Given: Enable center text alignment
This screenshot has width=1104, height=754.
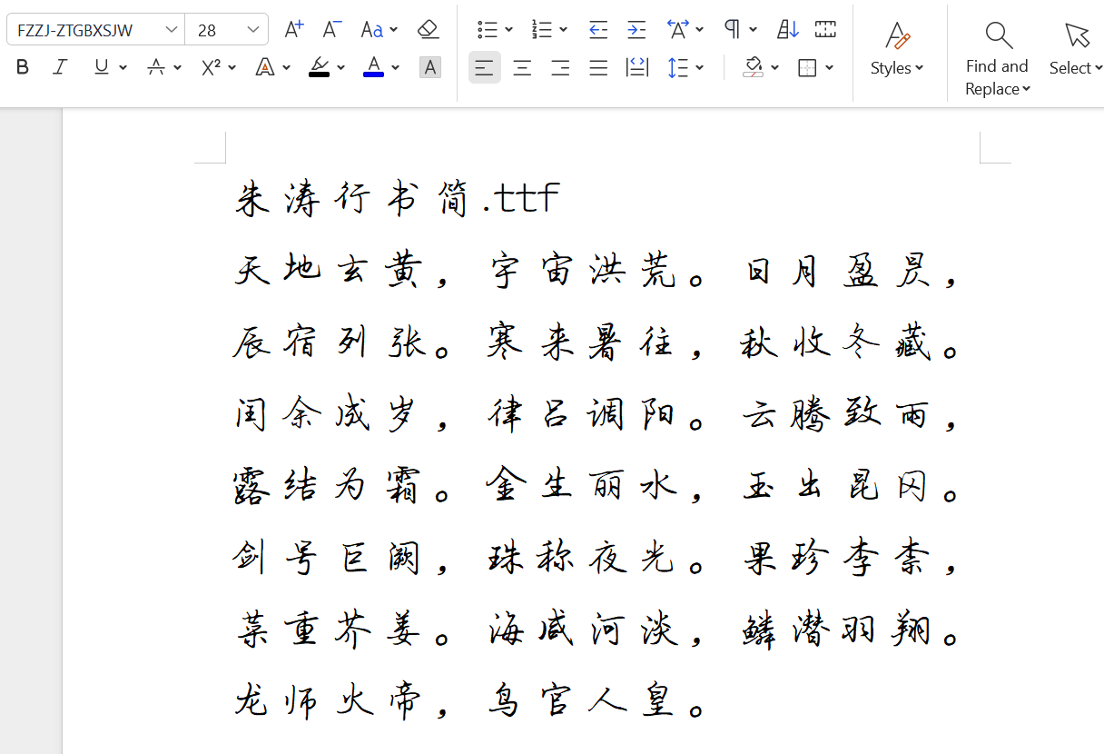Looking at the screenshot, I should [522, 67].
